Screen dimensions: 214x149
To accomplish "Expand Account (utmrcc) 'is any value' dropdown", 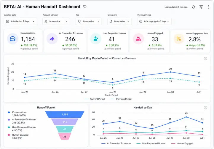I will [56, 21].
